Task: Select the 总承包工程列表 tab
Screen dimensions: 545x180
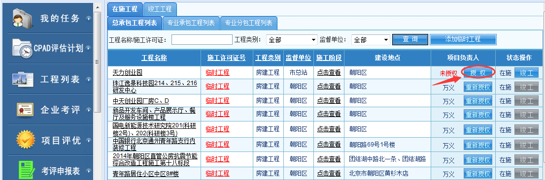Action: point(135,23)
